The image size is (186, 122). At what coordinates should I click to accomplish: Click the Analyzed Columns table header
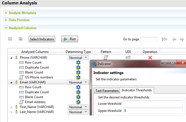pyautogui.click(x=35, y=52)
